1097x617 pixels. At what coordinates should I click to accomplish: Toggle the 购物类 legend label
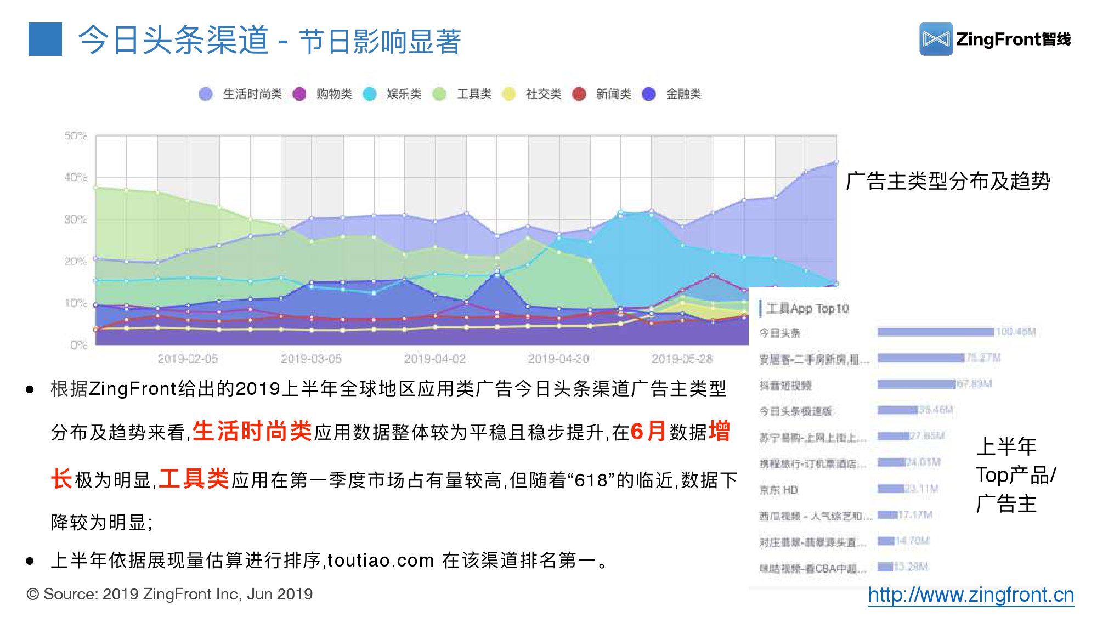[x=335, y=94]
